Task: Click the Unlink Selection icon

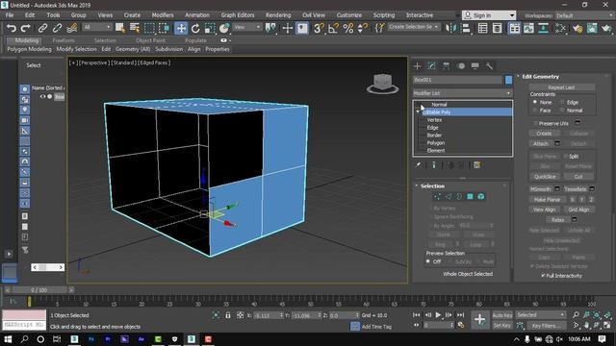Action: point(57,28)
